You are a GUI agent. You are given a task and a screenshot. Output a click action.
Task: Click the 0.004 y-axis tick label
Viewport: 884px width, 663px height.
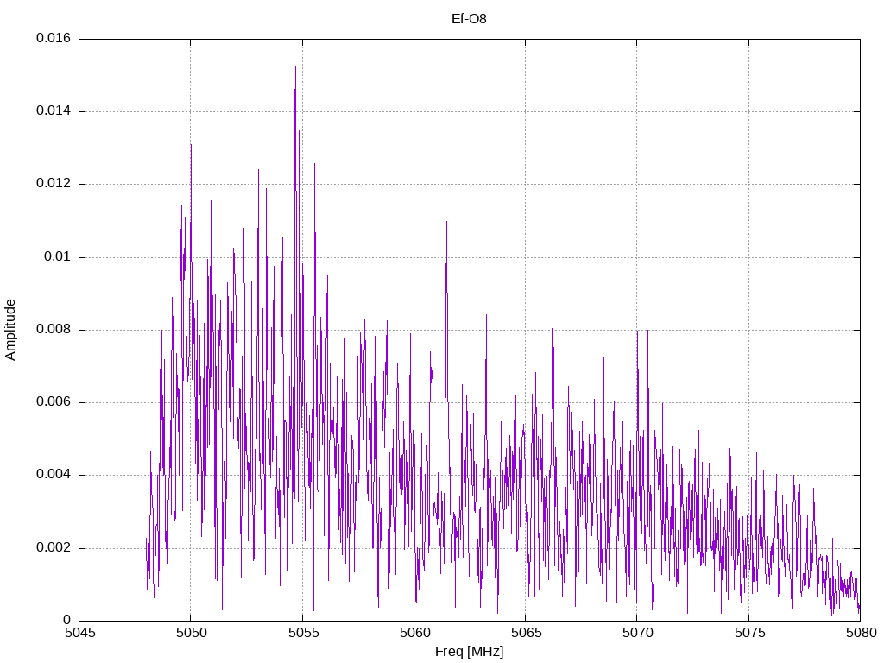(x=54, y=475)
